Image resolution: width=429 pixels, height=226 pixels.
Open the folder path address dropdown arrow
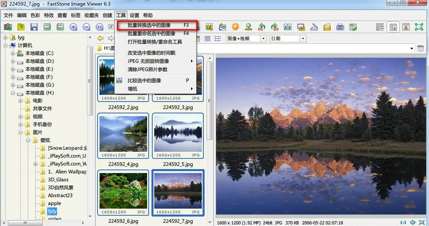(x=412, y=49)
